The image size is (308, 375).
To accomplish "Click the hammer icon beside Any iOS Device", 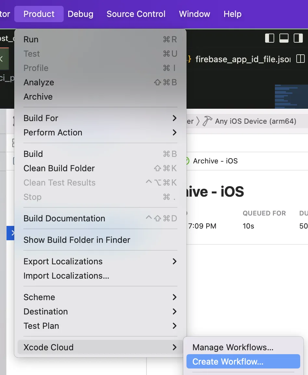I will 207,121.
